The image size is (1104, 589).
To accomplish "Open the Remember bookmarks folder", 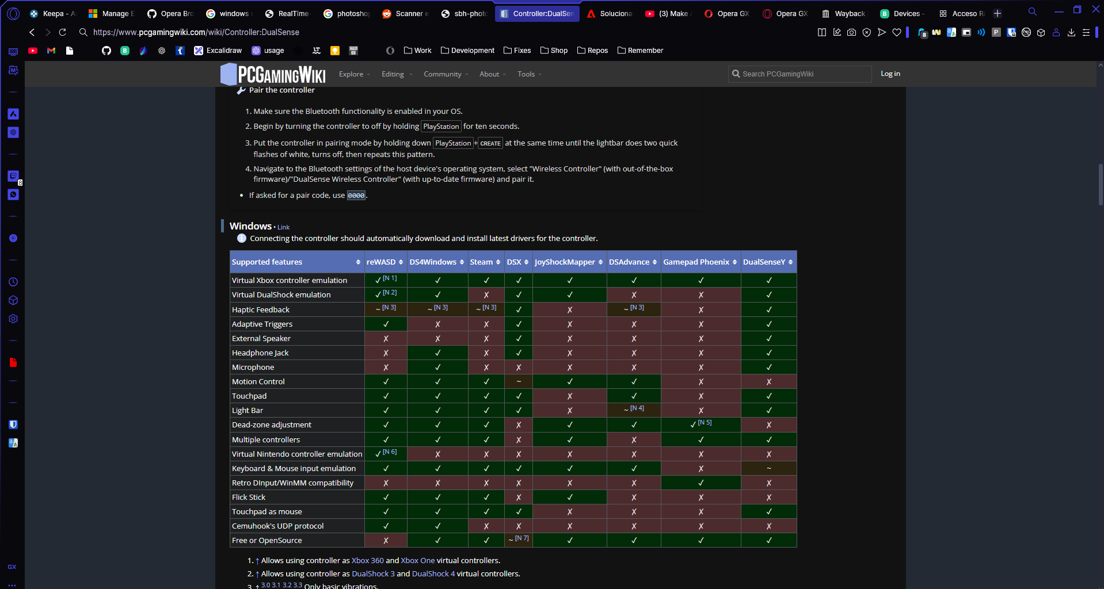I will pyautogui.click(x=640, y=51).
